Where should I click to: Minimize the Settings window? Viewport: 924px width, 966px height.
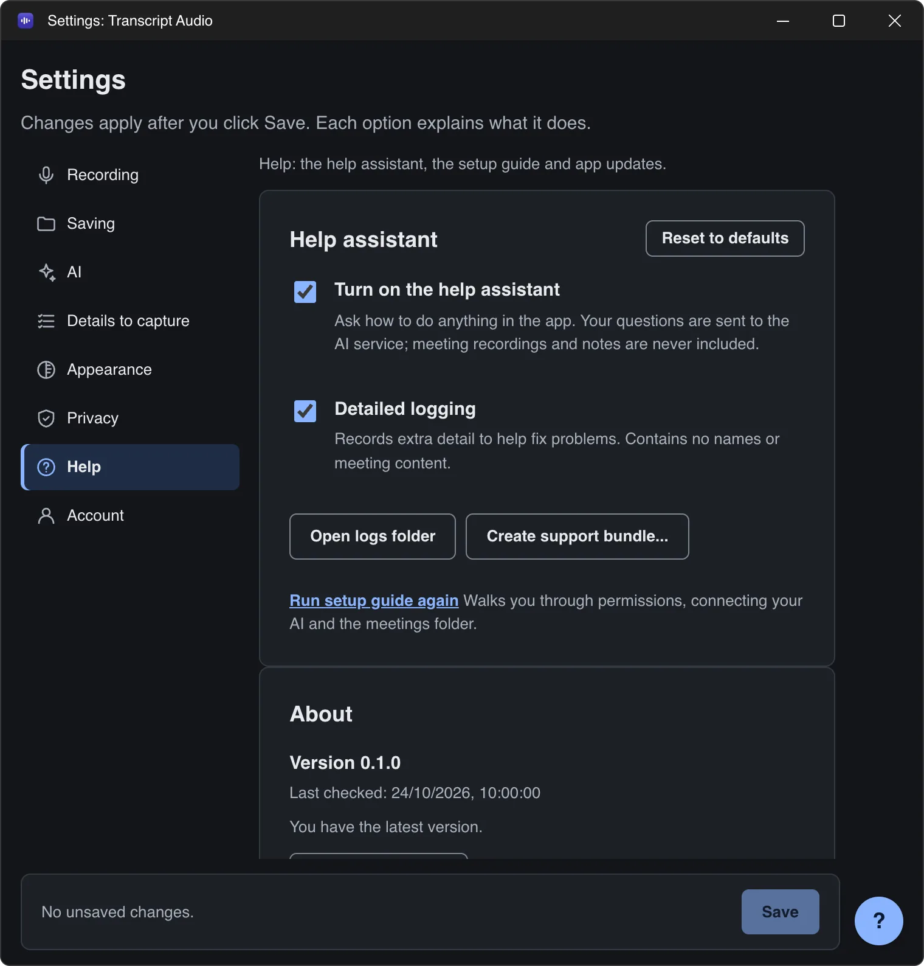tap(783, 21)
